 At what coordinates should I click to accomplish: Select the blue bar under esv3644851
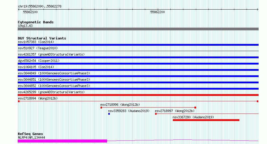[x=138, y=82]
